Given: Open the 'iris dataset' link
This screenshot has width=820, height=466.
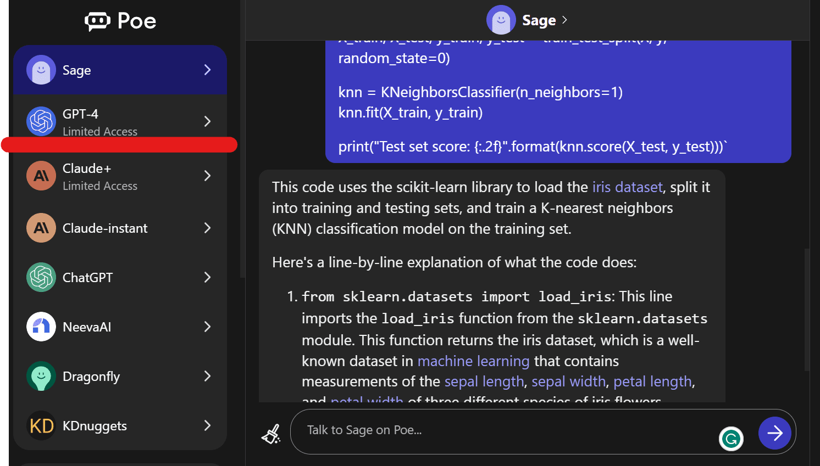Looking at the screenshot, I should pos(628,187).
